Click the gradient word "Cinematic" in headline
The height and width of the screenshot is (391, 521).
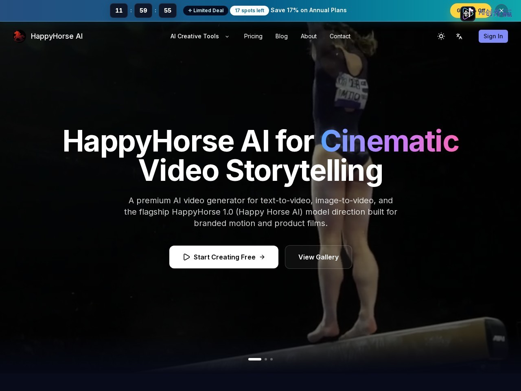(390, 141)
